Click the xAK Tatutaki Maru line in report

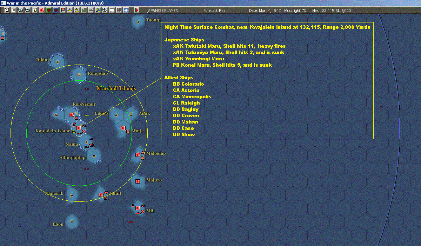(x=229, y=46)
